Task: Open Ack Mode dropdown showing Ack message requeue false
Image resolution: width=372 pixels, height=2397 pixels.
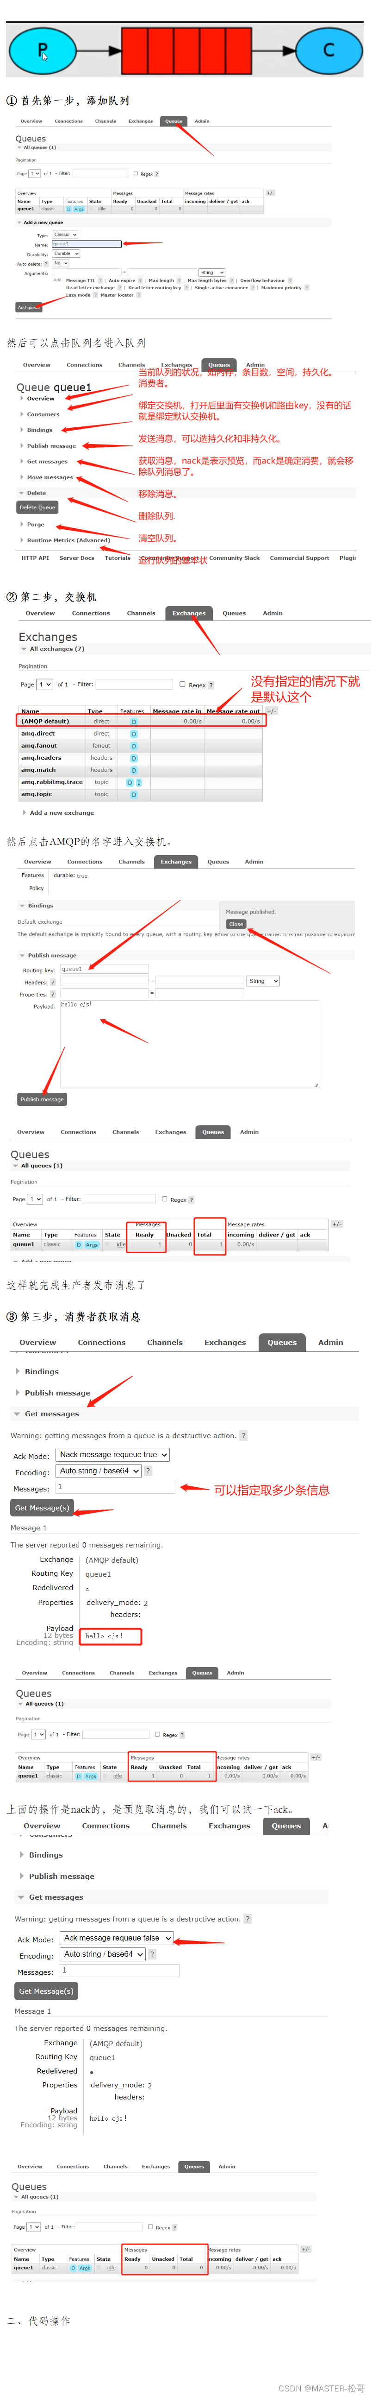Action: [x=117, y=1937]
